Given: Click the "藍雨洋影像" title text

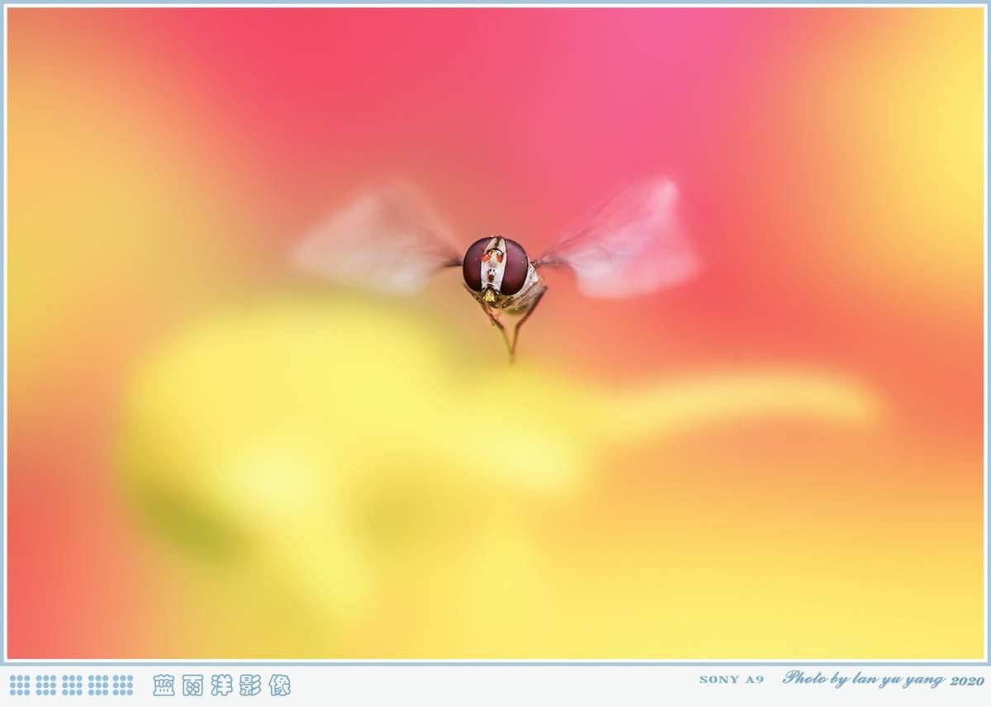Looking at the screenshot, I should click(221, 685).
